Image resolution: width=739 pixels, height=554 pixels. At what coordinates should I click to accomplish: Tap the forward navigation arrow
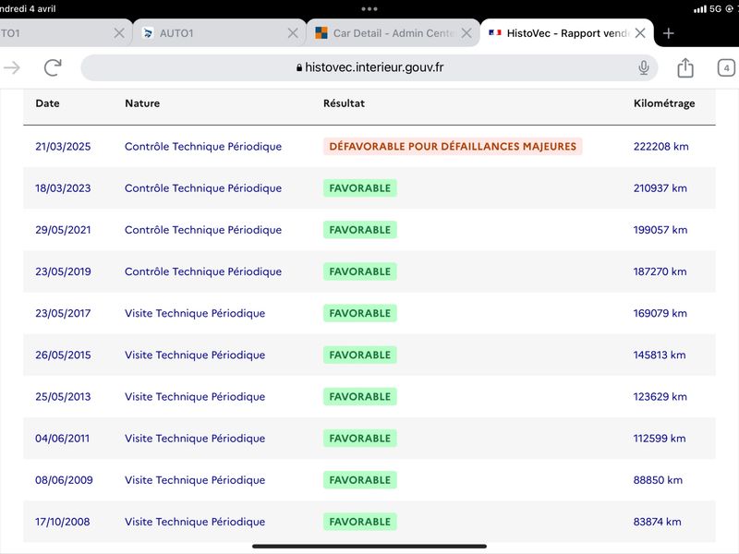click(x=12, y=67)
